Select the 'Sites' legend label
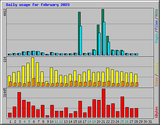The height and width of the screenshot is (125, 160). [x=157, y=82]
